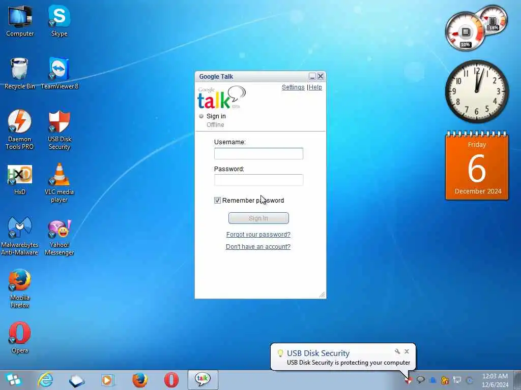Select the Malwarebytes Anti-Malware icon
Screen dimensions: 521x390
pos(20,236)
